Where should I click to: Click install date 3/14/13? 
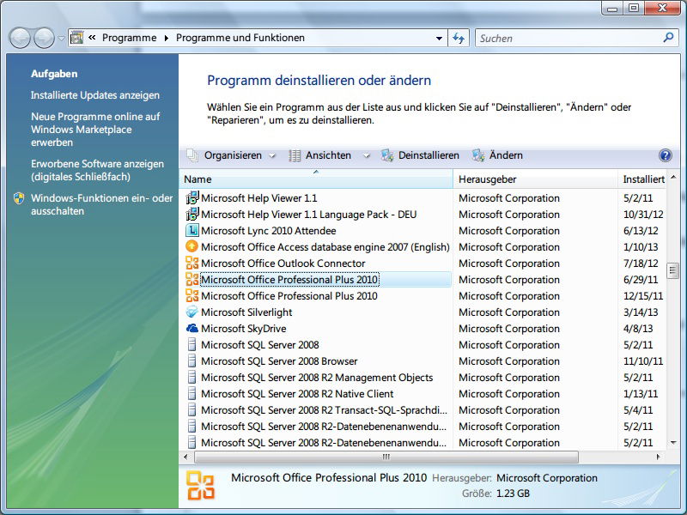(641, 312)
